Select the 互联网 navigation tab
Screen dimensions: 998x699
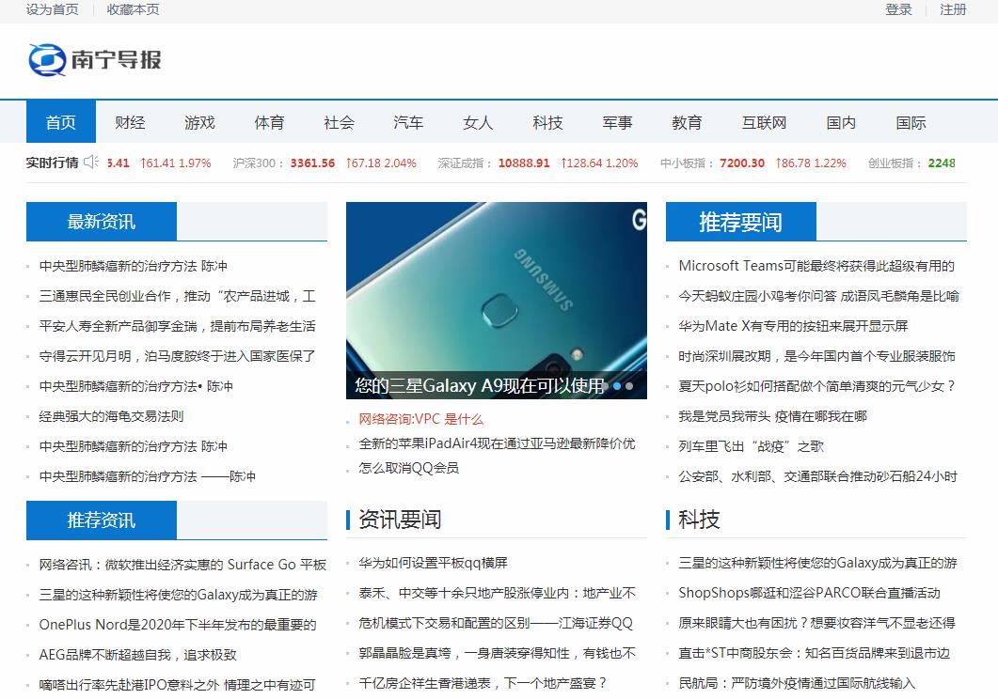coord(765,122)
